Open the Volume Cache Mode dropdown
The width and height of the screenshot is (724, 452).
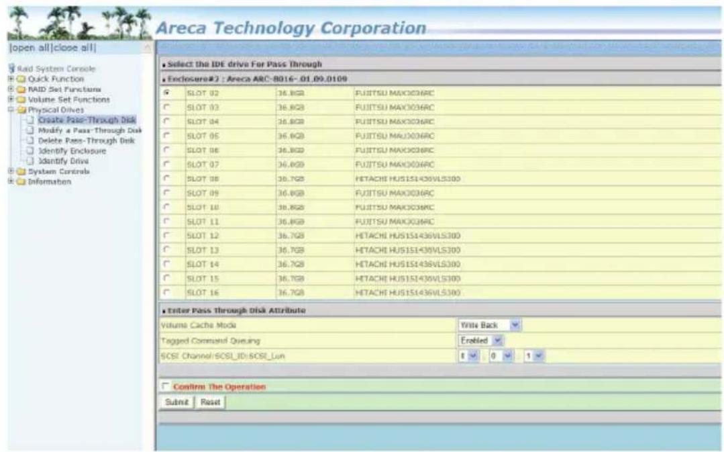(490, 325)
